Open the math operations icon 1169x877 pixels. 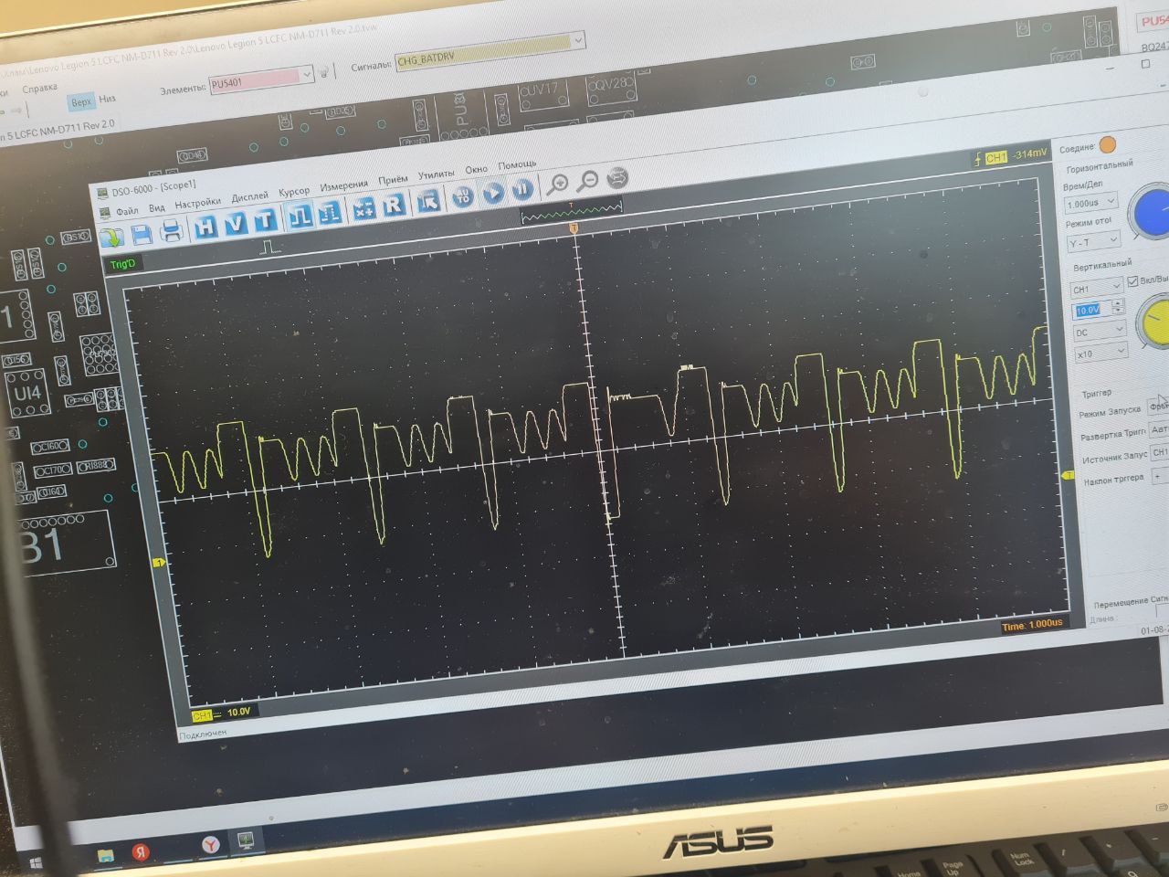pyautogui.click(x=364, y=209)
